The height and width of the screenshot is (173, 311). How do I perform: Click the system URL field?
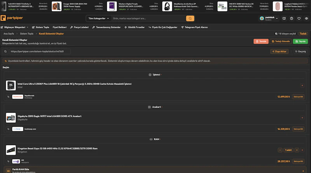click(x=40, y=51)
